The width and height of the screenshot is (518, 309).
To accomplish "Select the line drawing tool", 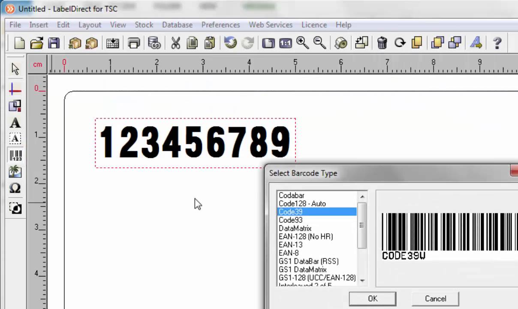I will (15, 89).
